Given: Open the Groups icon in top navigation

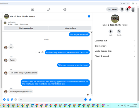Looking at the screenshot, I should tap(65, 9).
